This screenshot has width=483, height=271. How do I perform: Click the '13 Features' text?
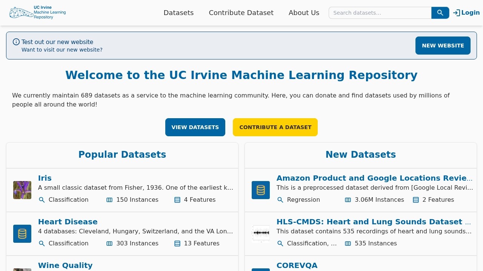coord(202,244)
